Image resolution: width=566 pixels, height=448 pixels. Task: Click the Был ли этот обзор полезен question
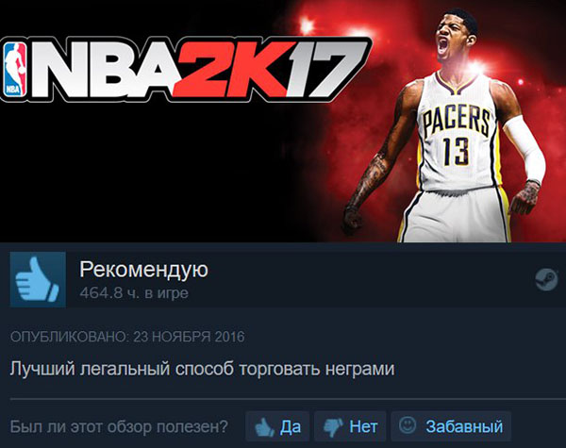click(x=119, y=426)
